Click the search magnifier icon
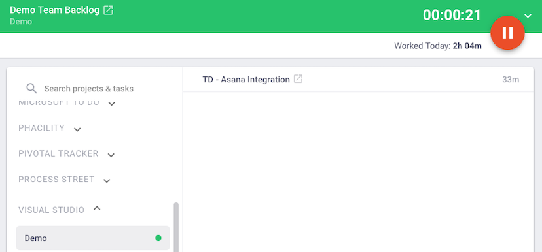This screenshot has height=252, width=542. pos(31,89)
